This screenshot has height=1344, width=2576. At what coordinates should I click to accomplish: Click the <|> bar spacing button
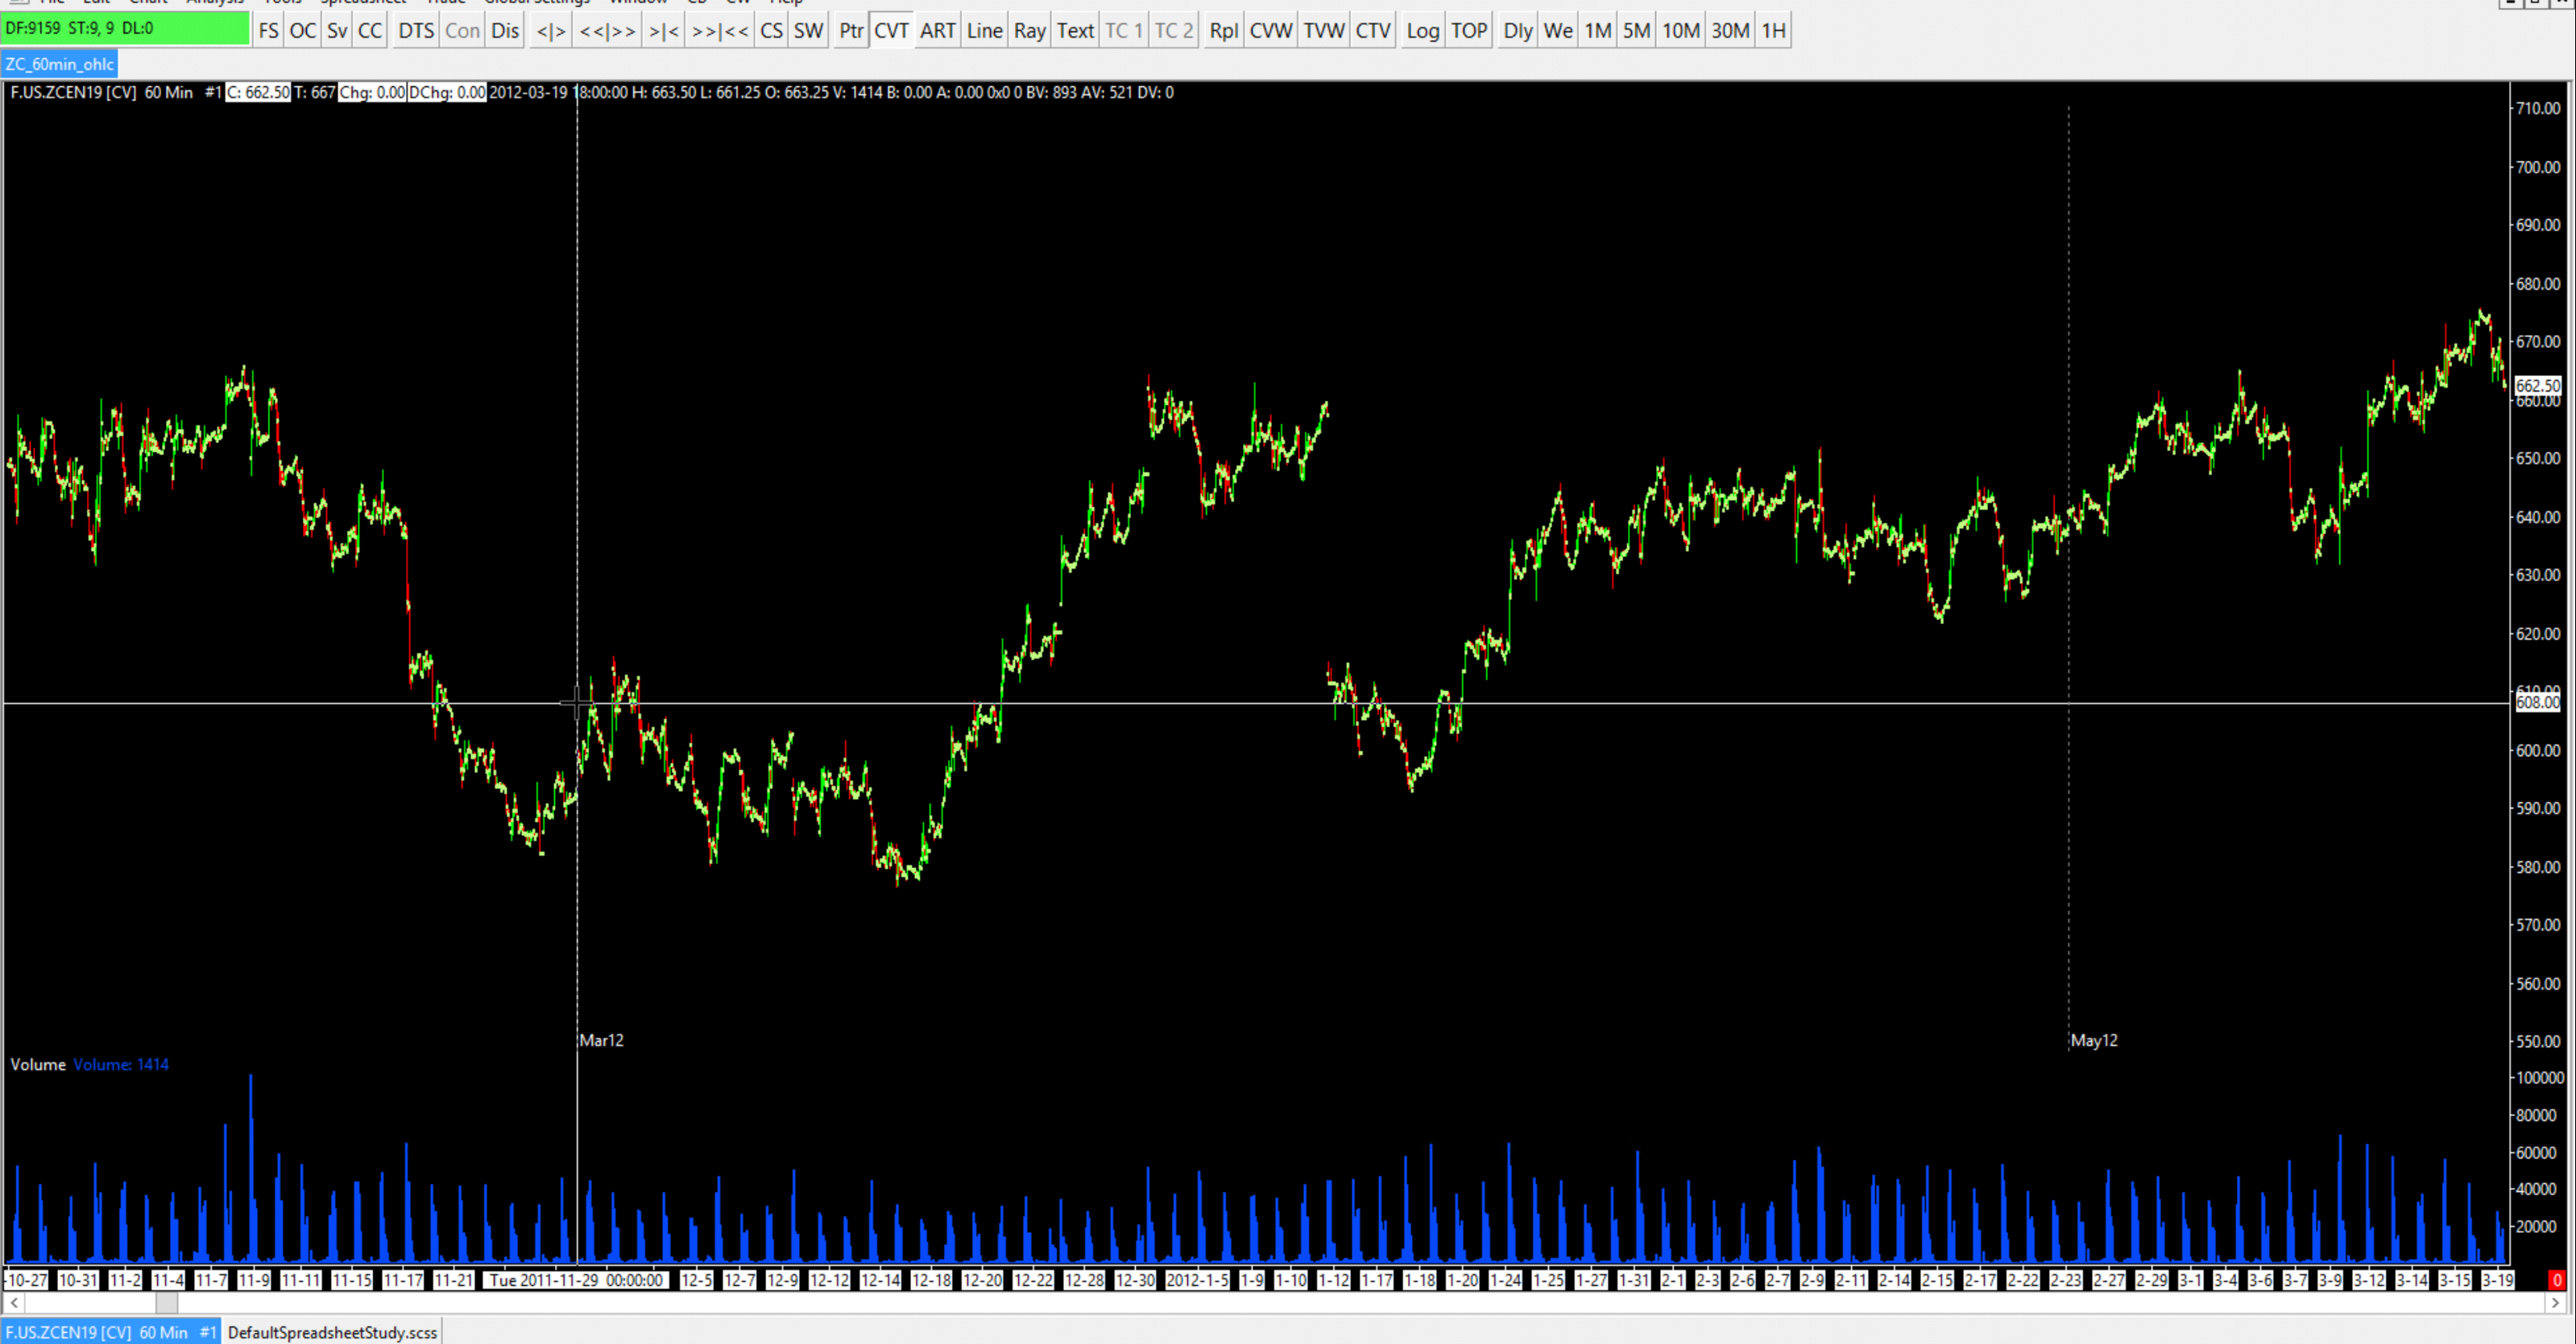pos(551,31)
